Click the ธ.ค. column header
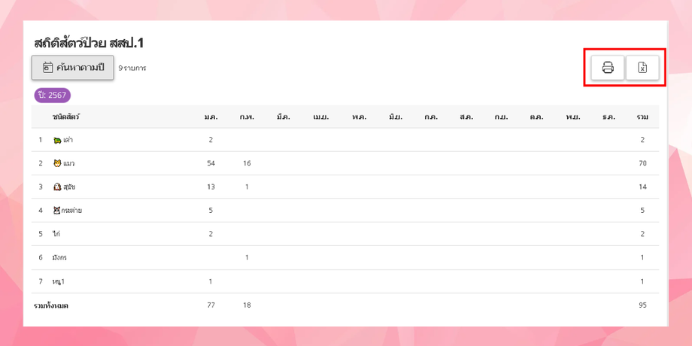This screenshot has height=346, width=692. 609,117
